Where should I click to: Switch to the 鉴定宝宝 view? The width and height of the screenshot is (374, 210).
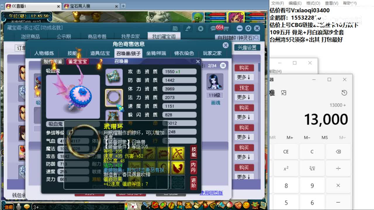pos(77,62)
